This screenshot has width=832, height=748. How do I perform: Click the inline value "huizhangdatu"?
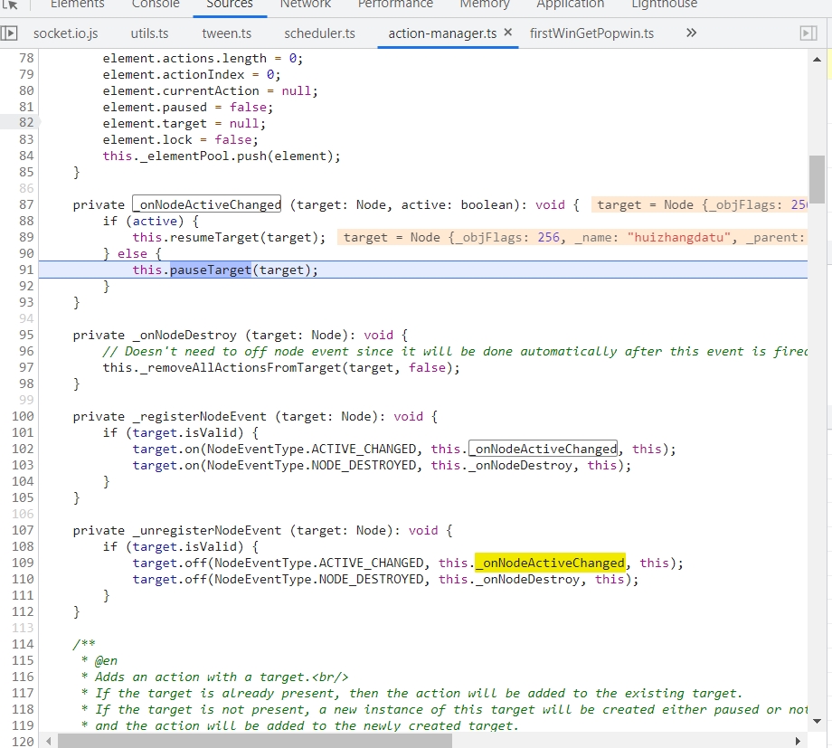point(678,237)
